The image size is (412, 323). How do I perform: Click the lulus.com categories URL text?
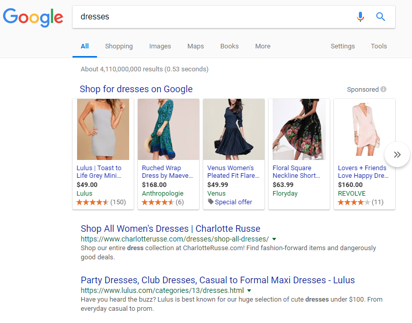tap(162, 290)
